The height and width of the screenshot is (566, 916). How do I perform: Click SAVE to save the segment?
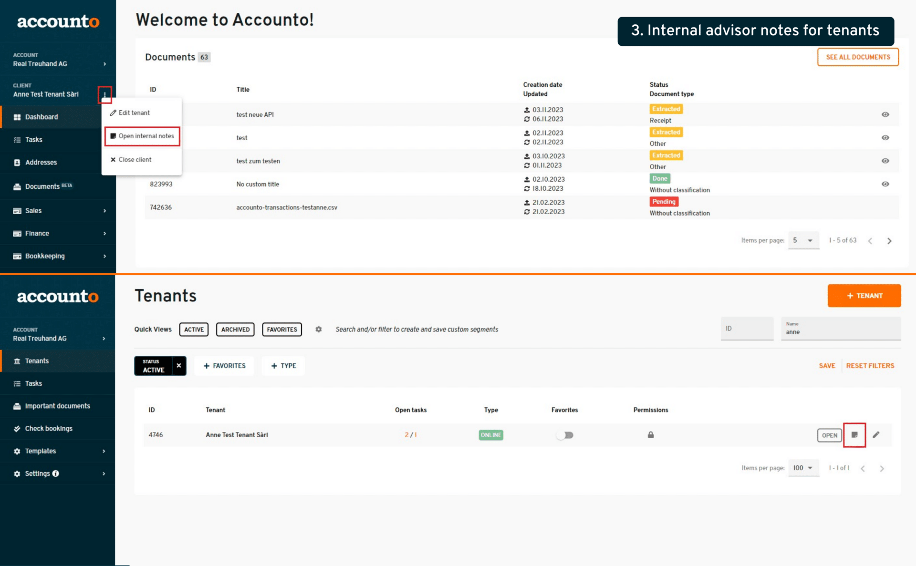click(x=827, y=366)
